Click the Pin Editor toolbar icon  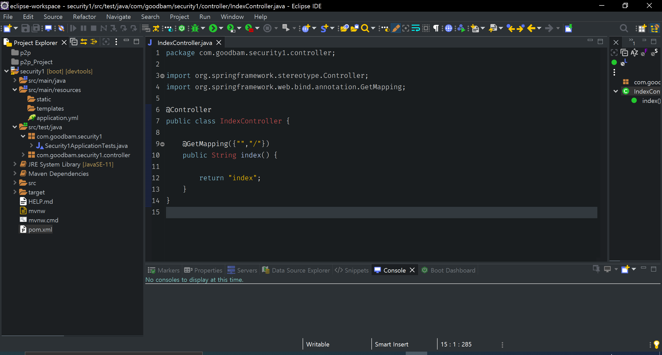(568, 28)
